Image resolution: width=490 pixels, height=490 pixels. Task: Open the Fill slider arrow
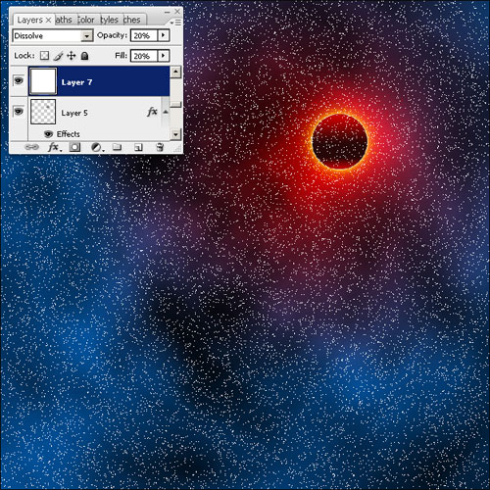[x=164, y=56]
